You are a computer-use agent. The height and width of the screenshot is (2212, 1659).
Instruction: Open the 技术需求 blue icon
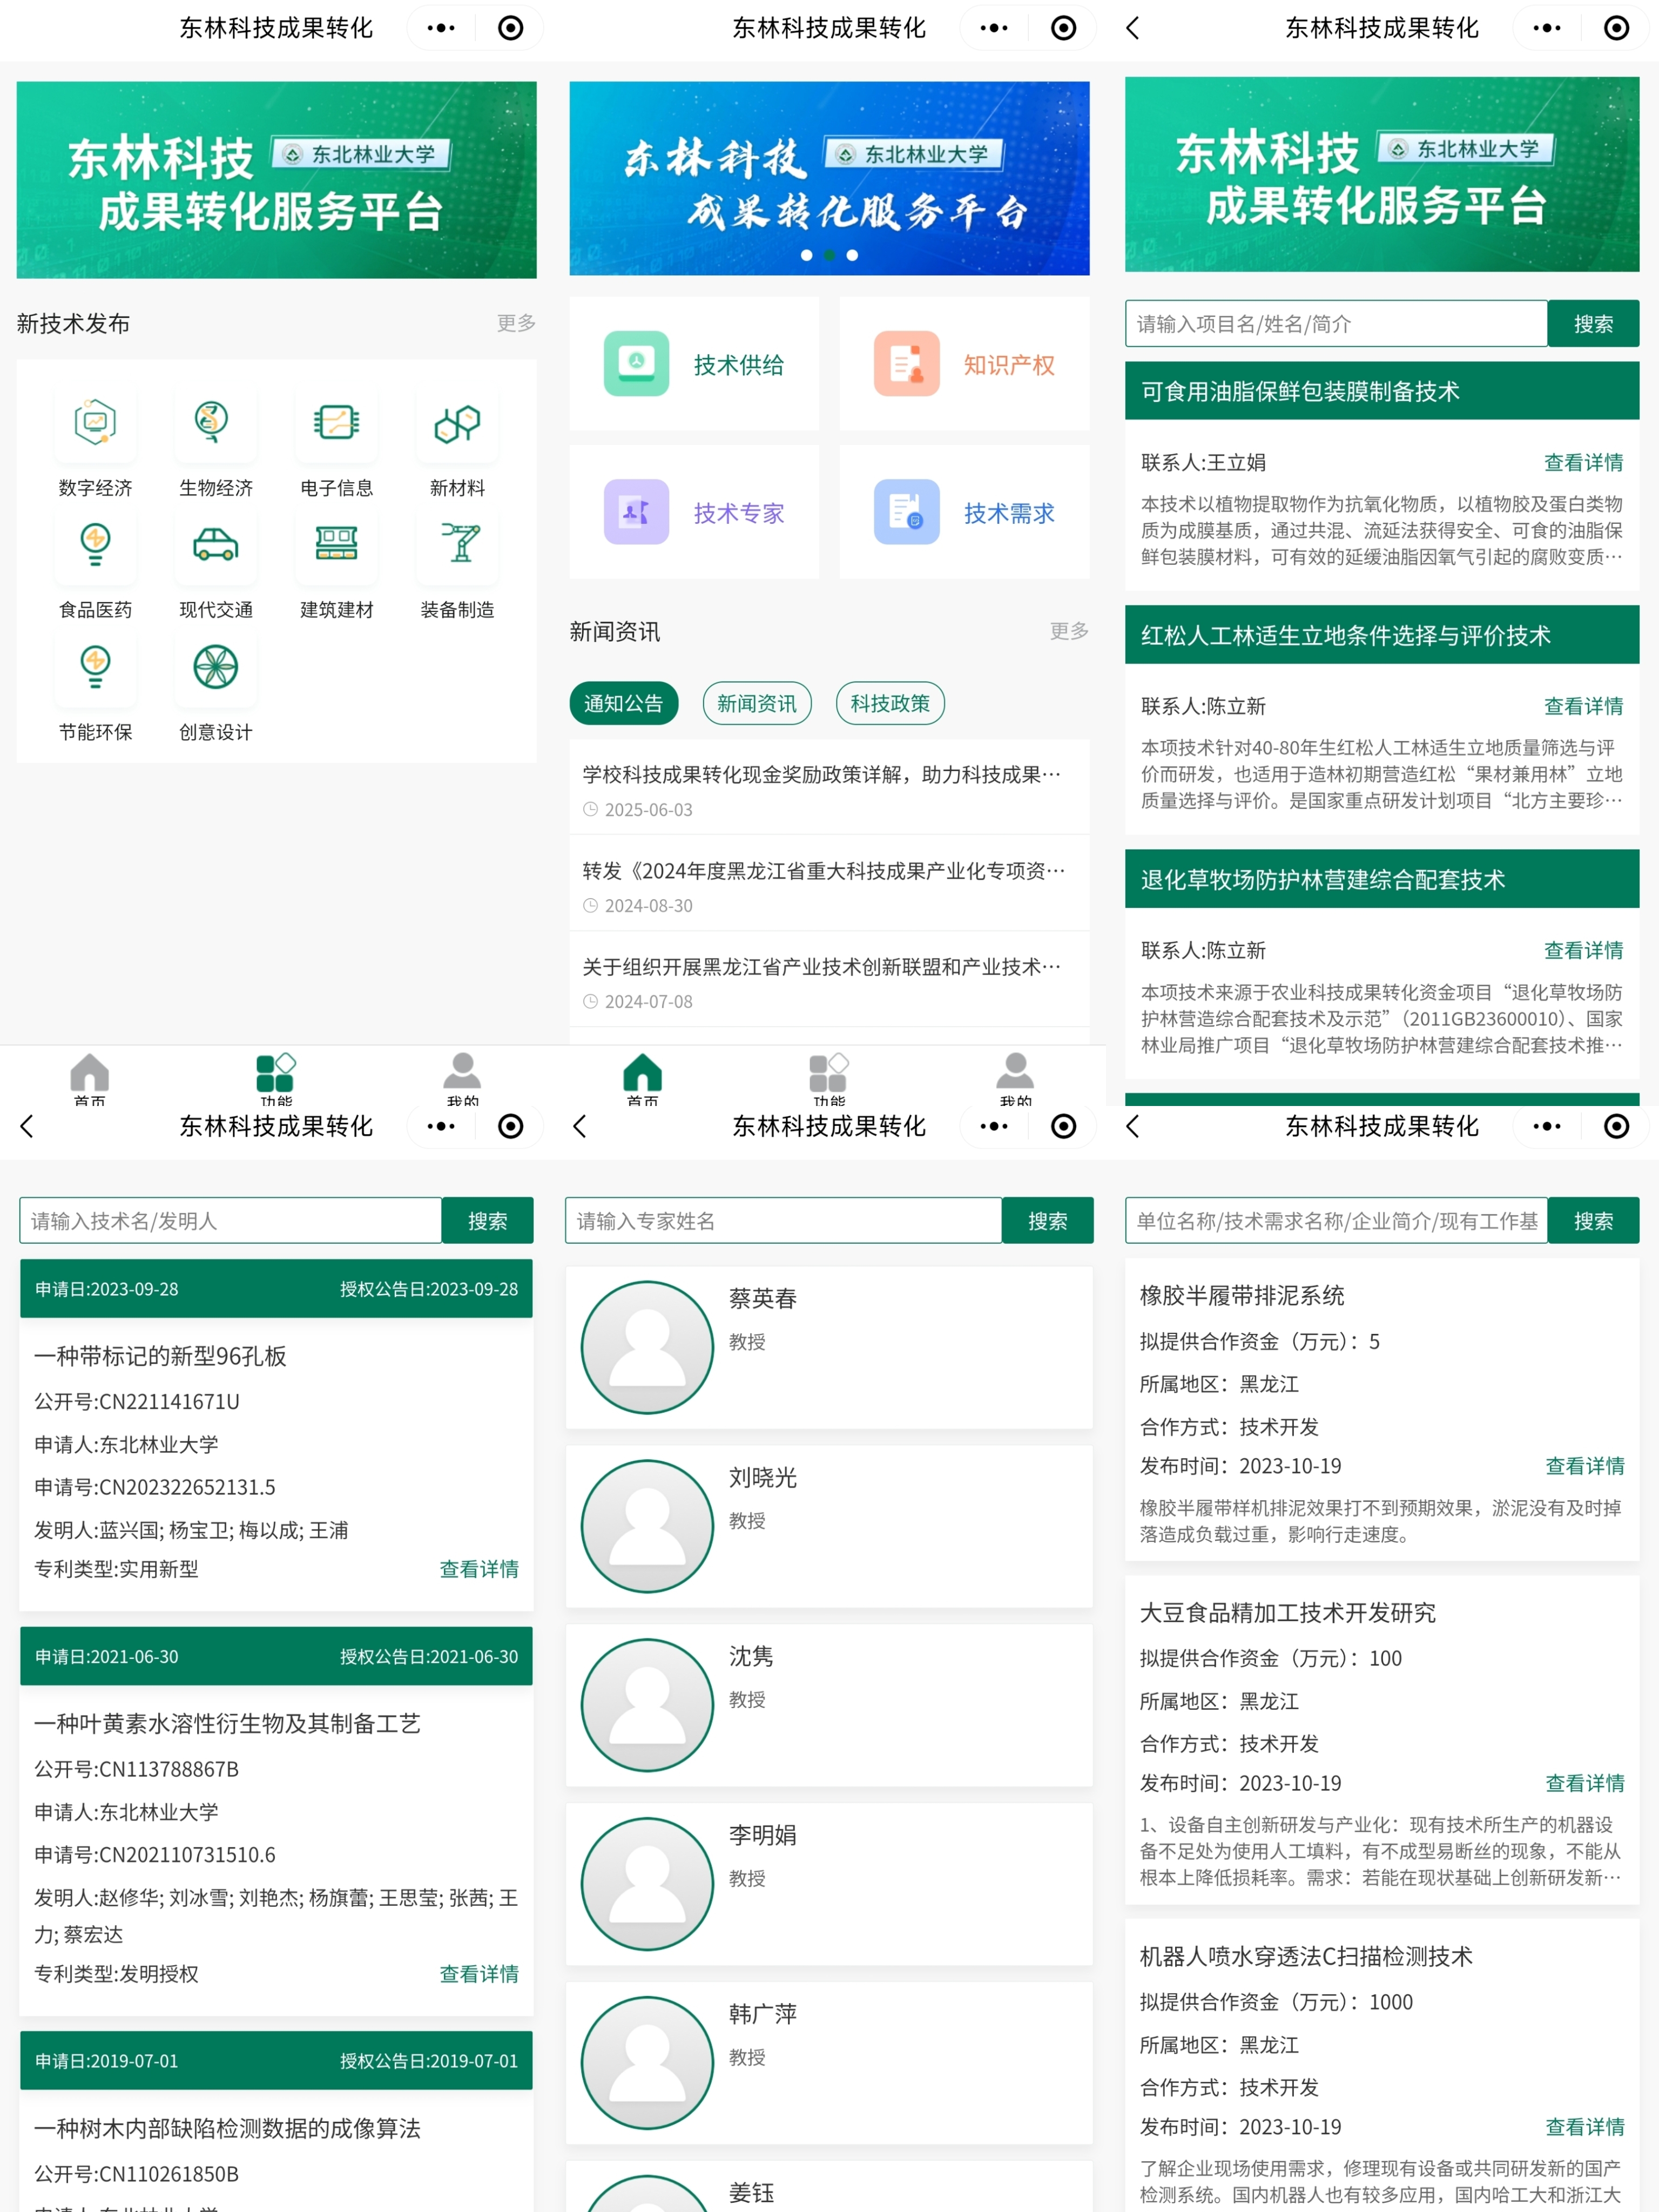[x=906, y=512]
